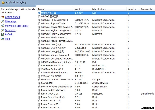The image size is (155, 110).
Task: Click icon beside WIDCOMM Bluetooth Software
Action: tap(39, 62)
